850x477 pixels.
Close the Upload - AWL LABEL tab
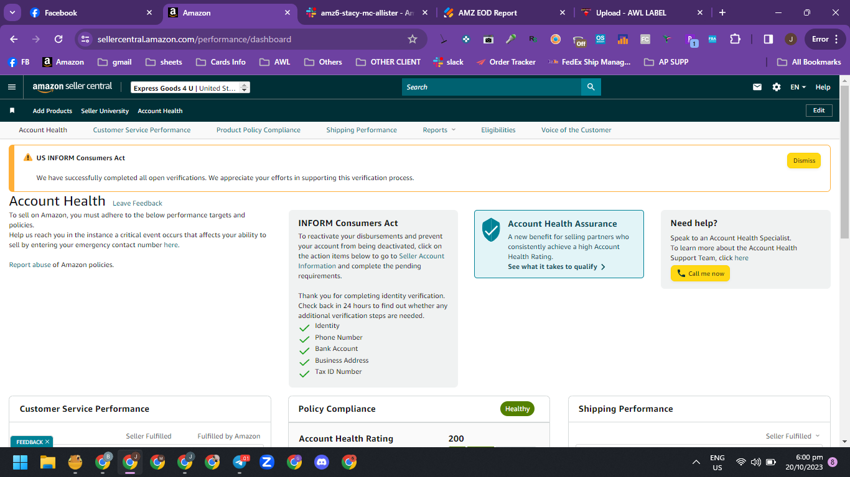click(x=699, y=12)
